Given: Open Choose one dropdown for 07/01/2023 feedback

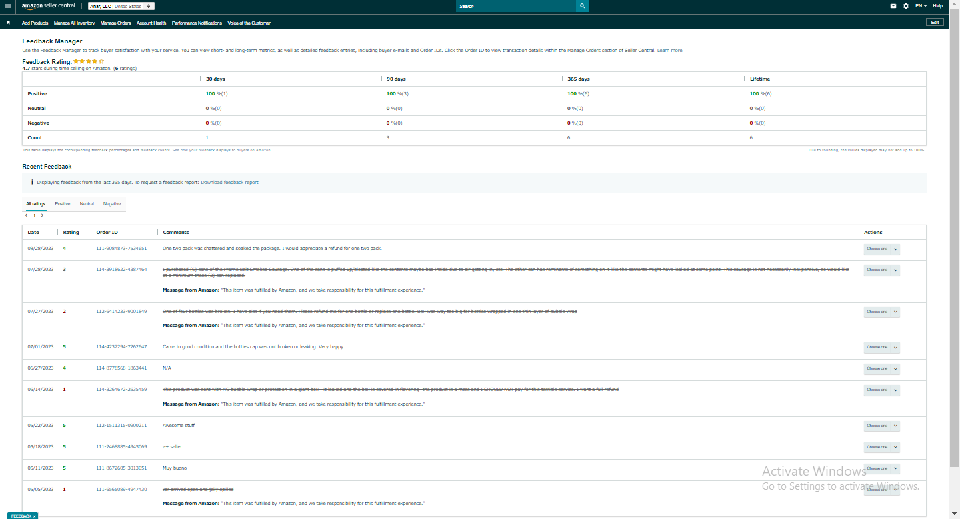Looking at the screenshot, I should pyautogui.click(x=882, y=348).
